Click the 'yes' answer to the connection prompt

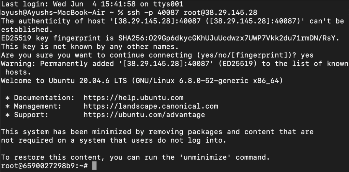[307, 55]
